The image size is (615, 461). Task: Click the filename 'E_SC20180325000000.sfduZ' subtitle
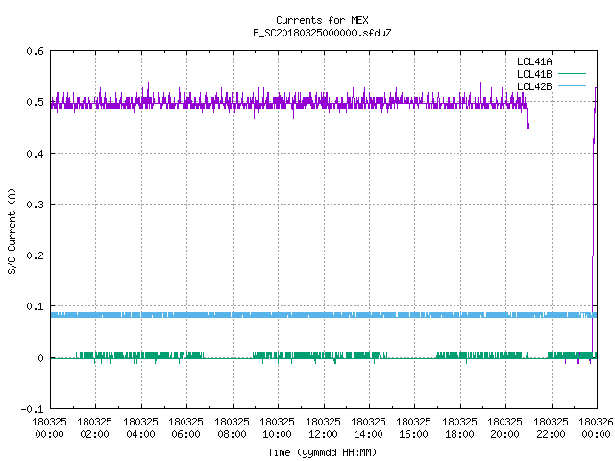pos(322,33)
